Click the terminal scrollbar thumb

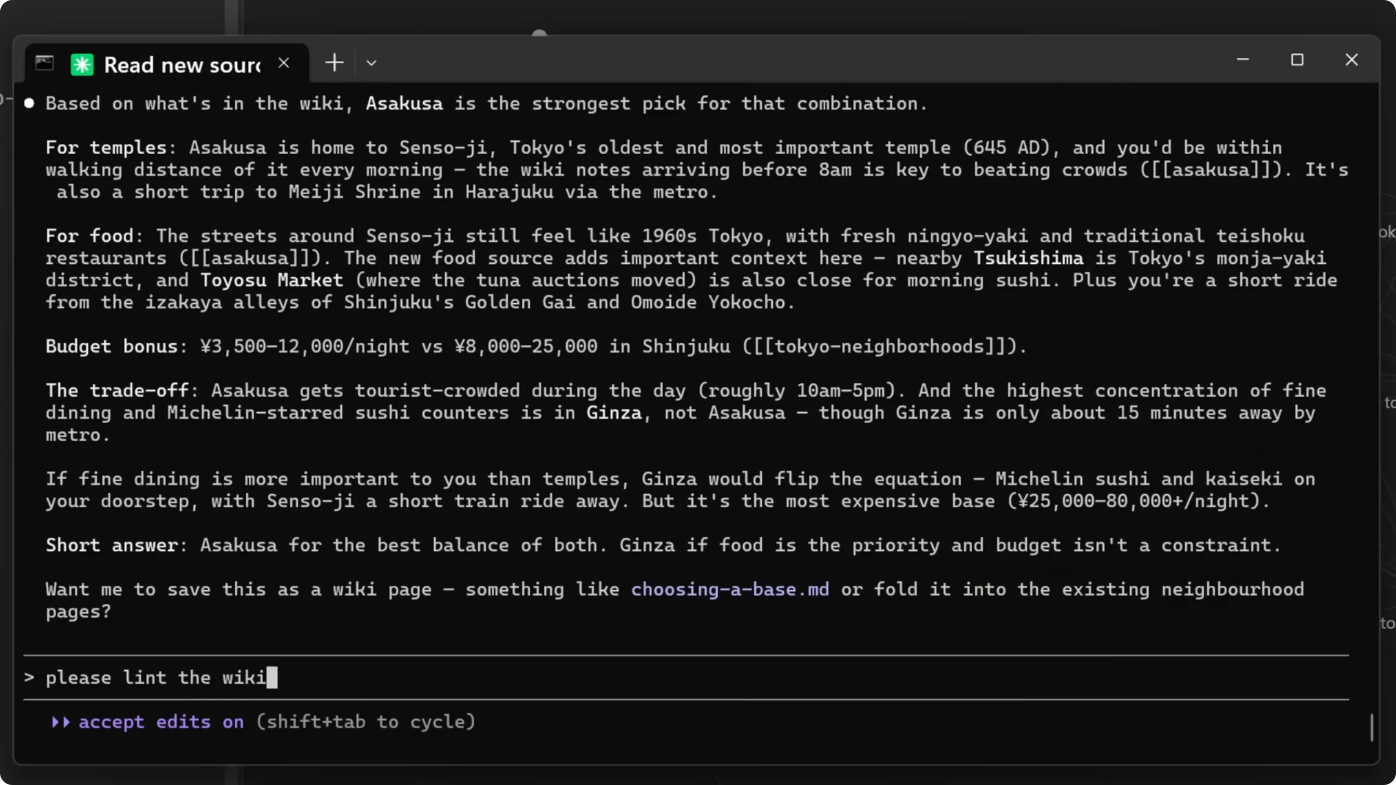point(1372,727)
